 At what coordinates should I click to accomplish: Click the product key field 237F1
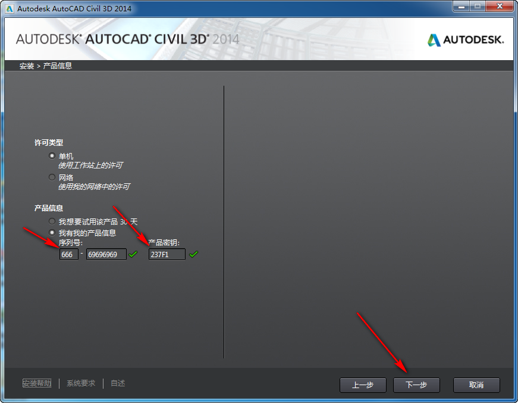click(x=167, y=255)
